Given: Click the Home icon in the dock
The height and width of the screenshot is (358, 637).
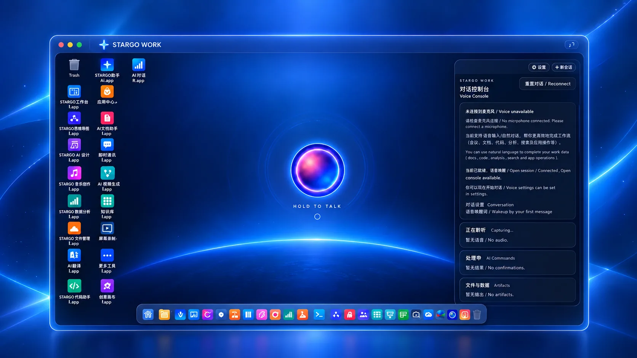Looking at the screenshot, I should (x=148, y=315).
